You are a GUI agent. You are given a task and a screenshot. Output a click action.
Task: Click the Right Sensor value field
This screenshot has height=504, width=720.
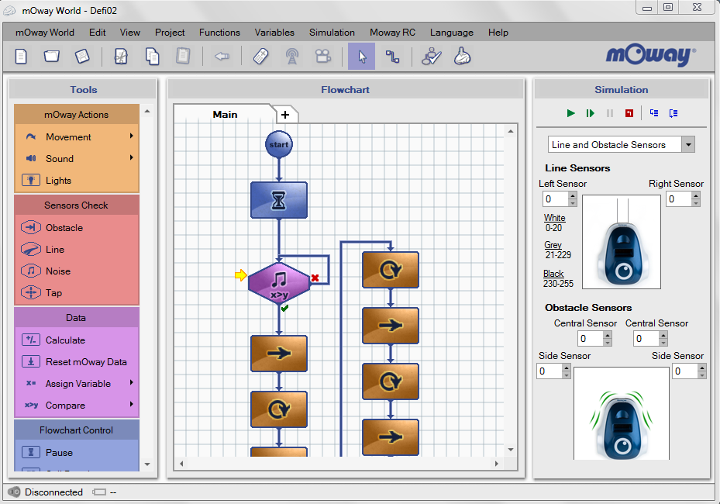(x=679, y=199)
